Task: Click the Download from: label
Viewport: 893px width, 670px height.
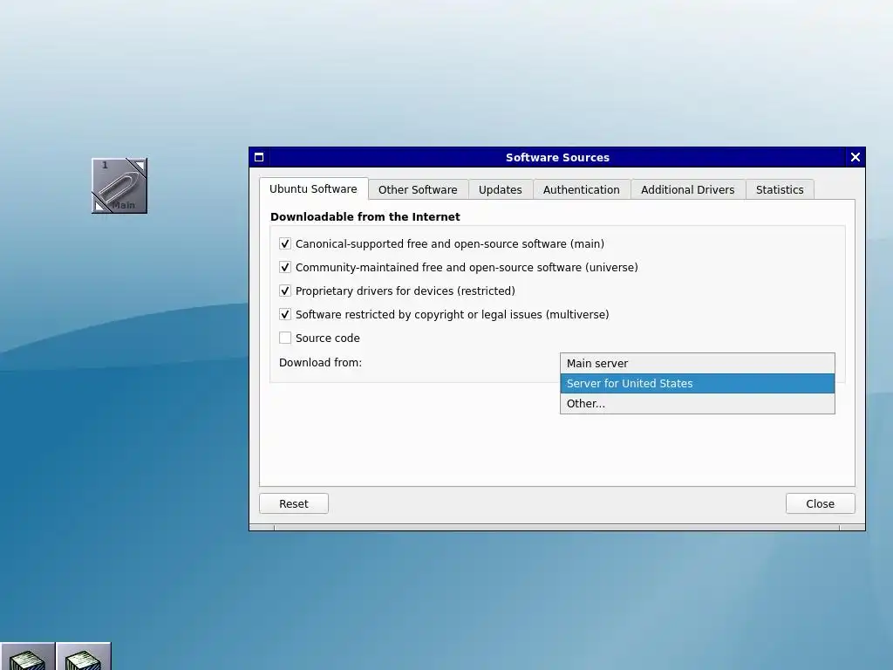Action: (321, 363)
